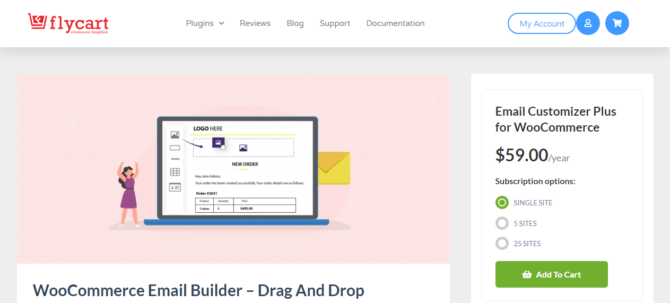Open the Blog link
The image size is (670, 303).
point(295,23)
